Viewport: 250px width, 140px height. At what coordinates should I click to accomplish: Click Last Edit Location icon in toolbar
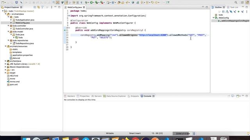(x=153, y=2)
